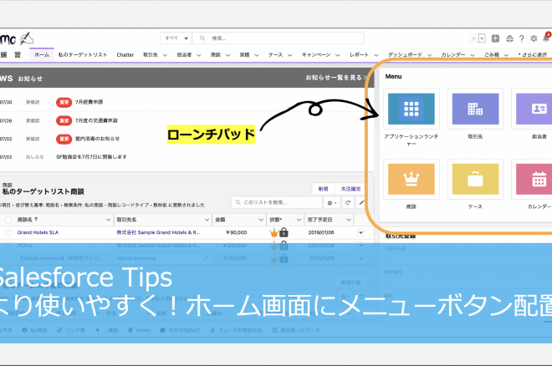Switch to the ホーム tab
The width and height of the screenshot is (552, 366).
coord(42,55)
